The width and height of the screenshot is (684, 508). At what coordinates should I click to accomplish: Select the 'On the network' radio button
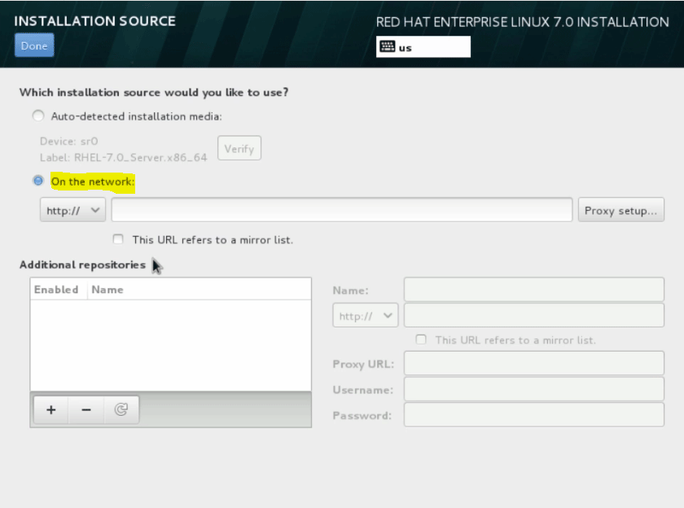[x=37, y=180]
